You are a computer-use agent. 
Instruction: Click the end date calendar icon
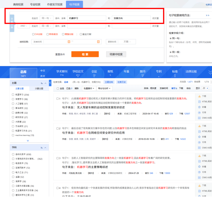(x=98, y=42)
